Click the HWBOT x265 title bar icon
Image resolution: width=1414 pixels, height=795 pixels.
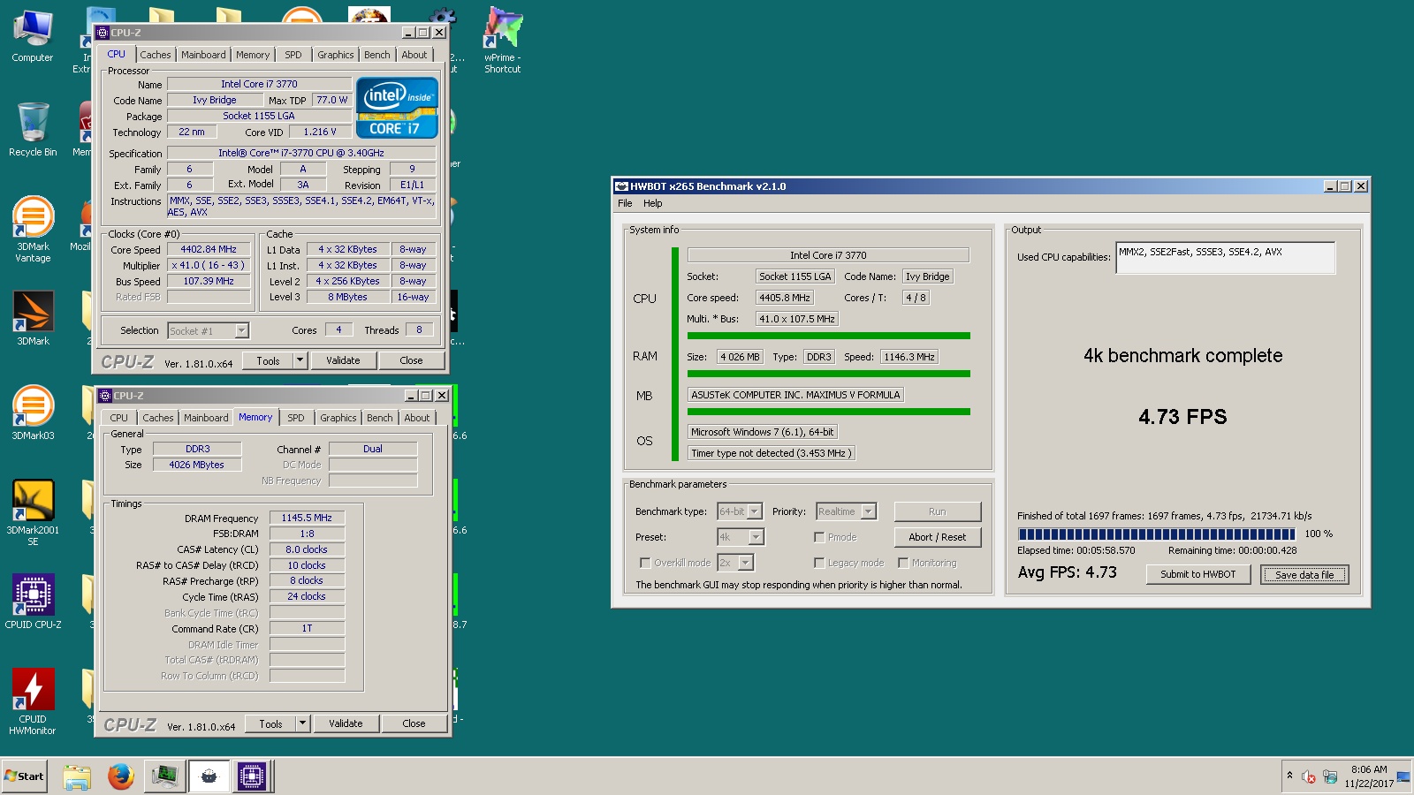coord(621,186)
